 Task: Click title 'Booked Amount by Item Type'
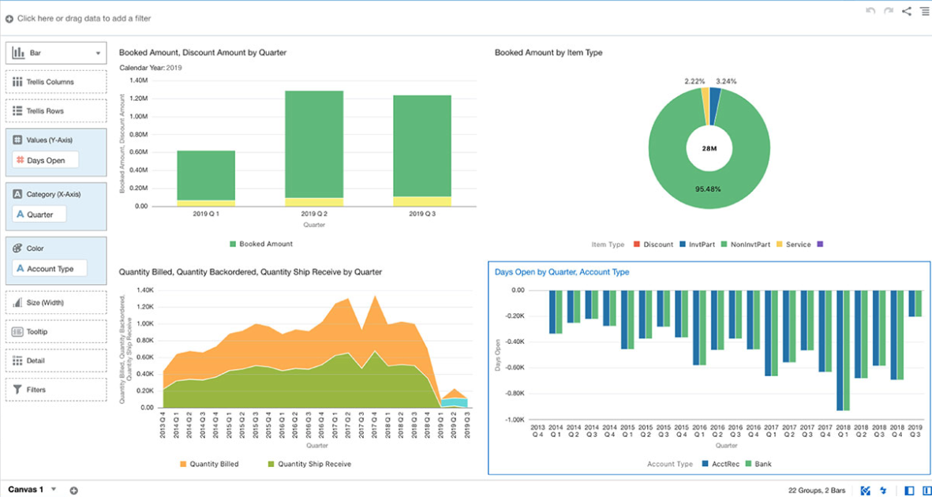tap(548, 52)
